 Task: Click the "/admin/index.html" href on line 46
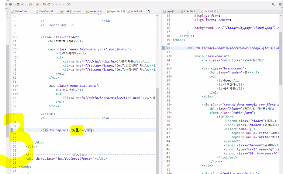(x=103, y=61)
